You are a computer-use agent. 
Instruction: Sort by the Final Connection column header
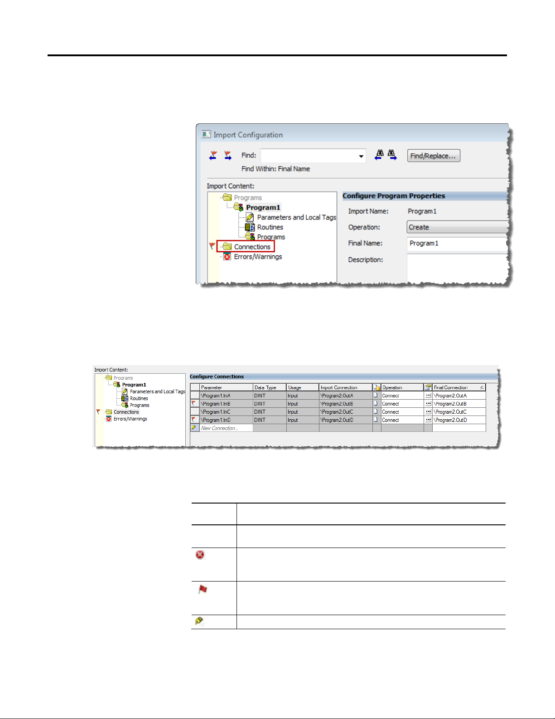pos(459,387)
